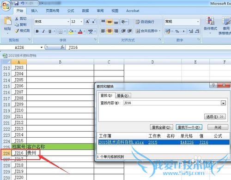This screenshot has width=231, height=180.
Task: Click the Office button
Action: click(6, 6)
